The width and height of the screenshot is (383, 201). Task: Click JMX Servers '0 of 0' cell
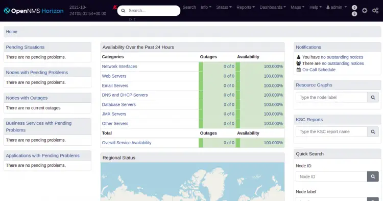217,114
